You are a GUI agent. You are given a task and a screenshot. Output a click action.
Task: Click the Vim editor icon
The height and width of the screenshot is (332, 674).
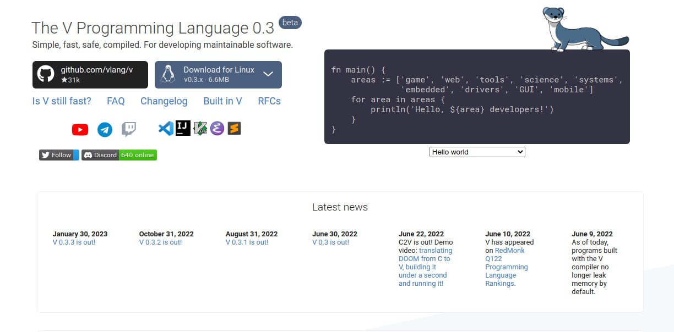[200, 129]
